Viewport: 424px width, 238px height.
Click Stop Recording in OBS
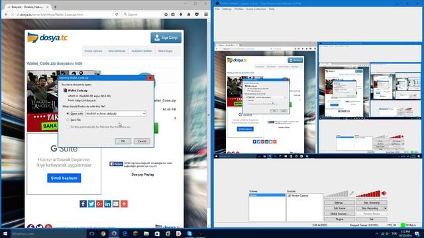pyautogui.click(x=370, y=208)
